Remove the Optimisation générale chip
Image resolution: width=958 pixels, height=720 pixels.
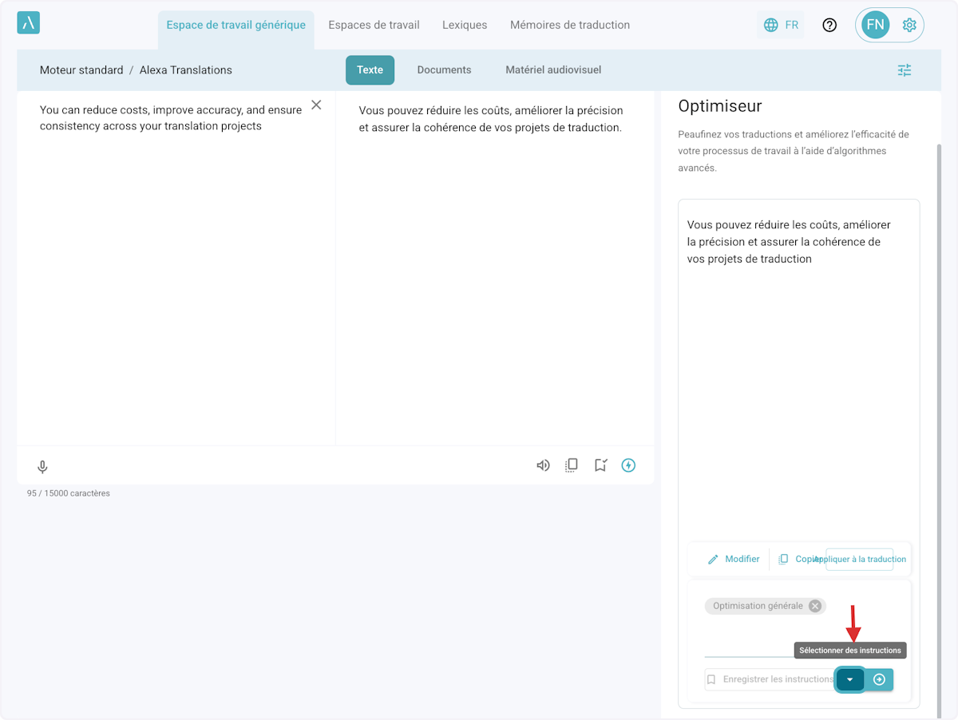814,606
